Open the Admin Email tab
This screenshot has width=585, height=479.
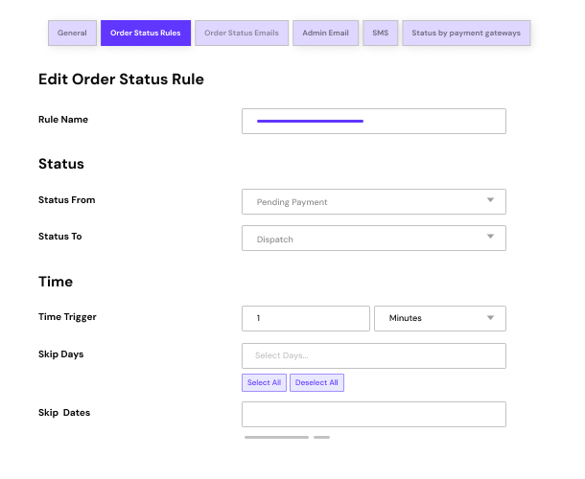coord(325,34)
